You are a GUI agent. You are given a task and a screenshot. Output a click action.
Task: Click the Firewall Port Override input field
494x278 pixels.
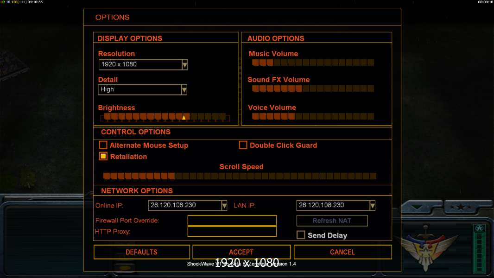(232, 221)
